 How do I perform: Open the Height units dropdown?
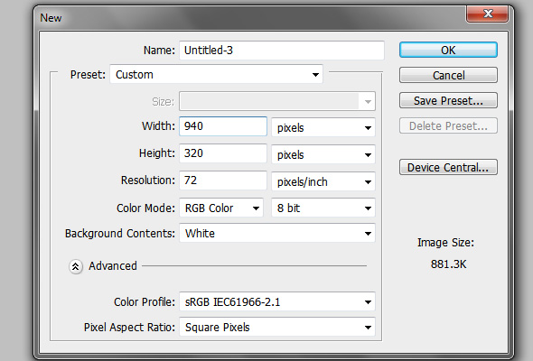pos(323,154)
